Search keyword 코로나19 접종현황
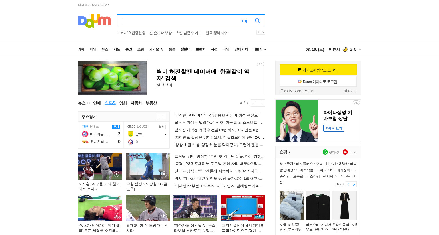The image size is (439, 235). (x=131, y=33)
